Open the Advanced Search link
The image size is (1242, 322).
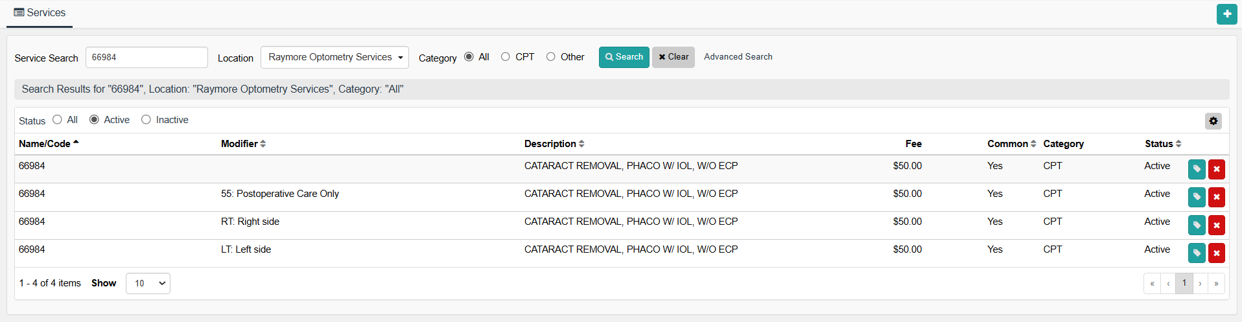pos(738,57)
